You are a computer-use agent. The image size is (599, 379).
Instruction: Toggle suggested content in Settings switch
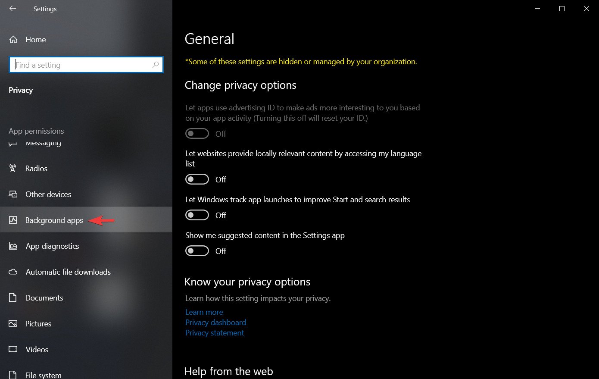point(197,251)
